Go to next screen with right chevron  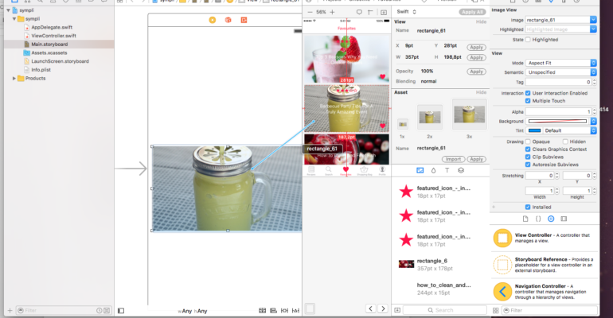(x=383, y=308)
